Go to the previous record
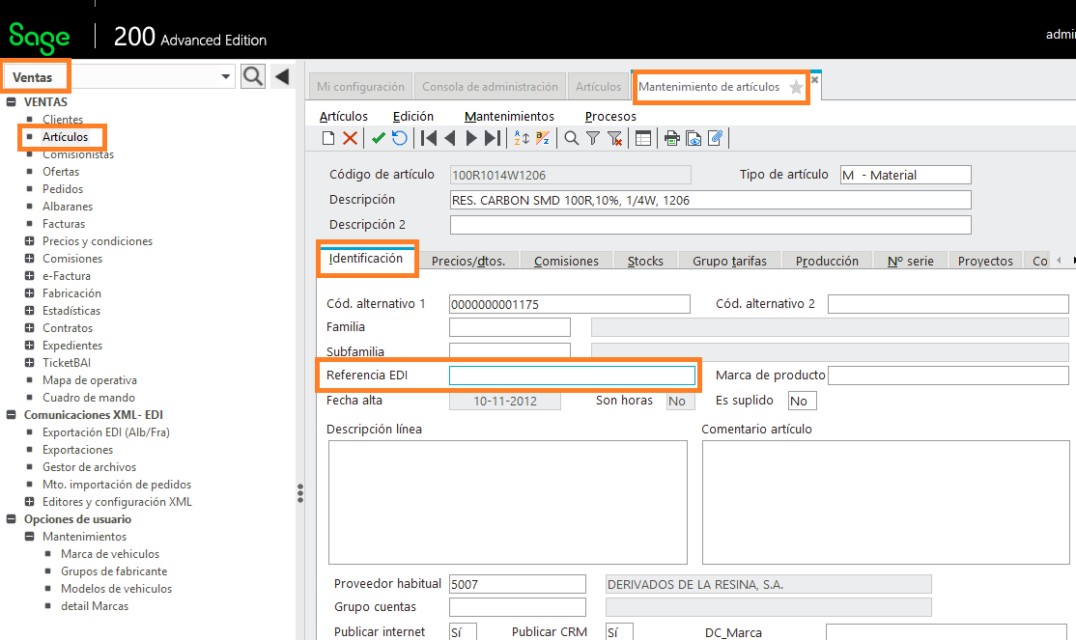This screenshot has width=1076, height=640. coord(450,139)
